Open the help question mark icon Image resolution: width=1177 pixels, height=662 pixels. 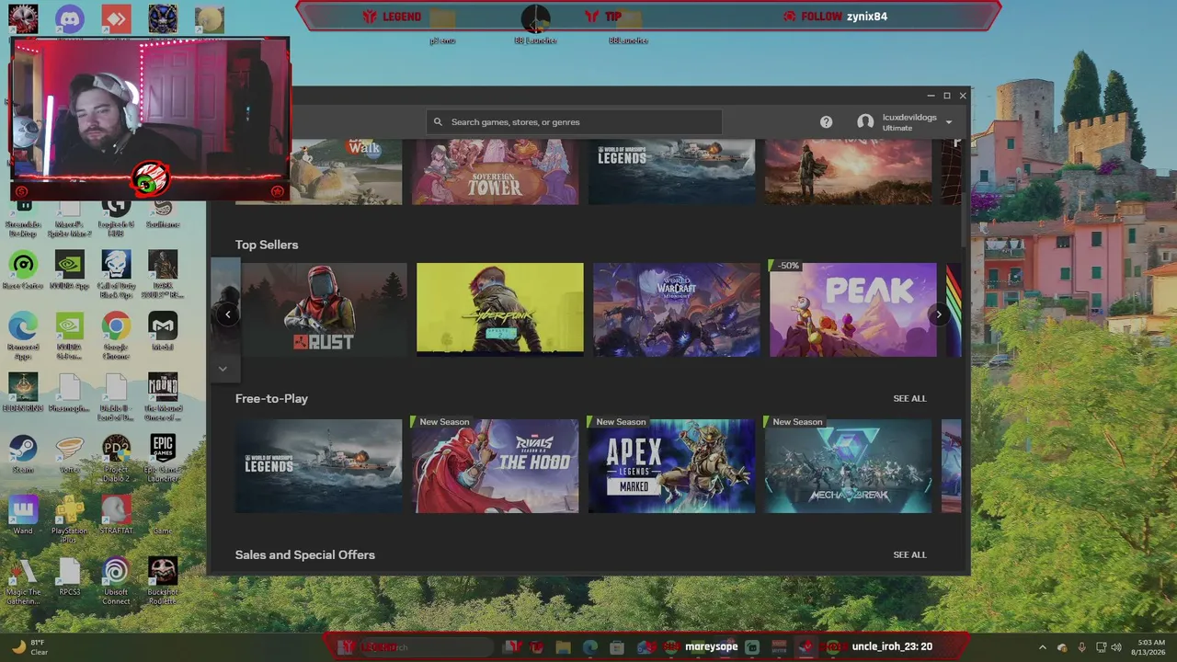(826, 121)
